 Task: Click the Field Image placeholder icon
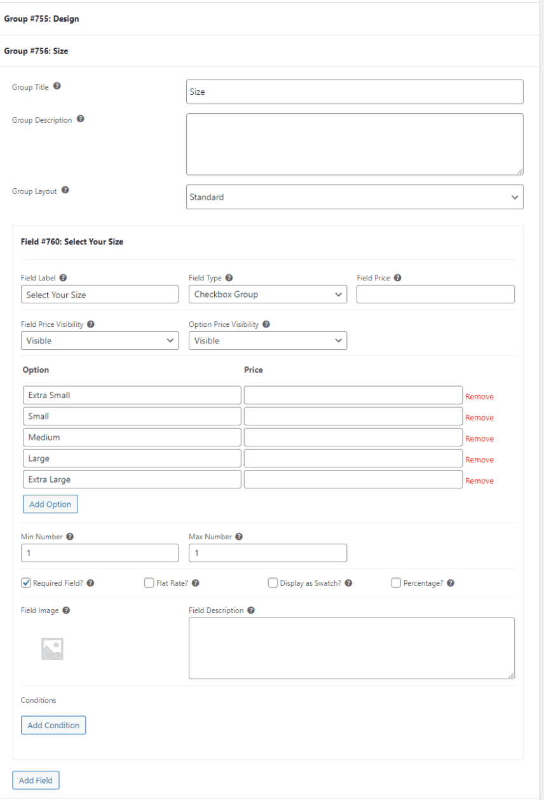point(53,647)
